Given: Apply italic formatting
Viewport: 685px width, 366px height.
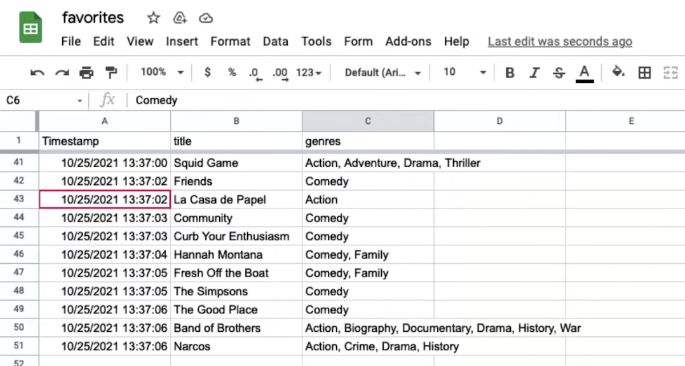Looking at the screenshot, I should click(534, 73).
